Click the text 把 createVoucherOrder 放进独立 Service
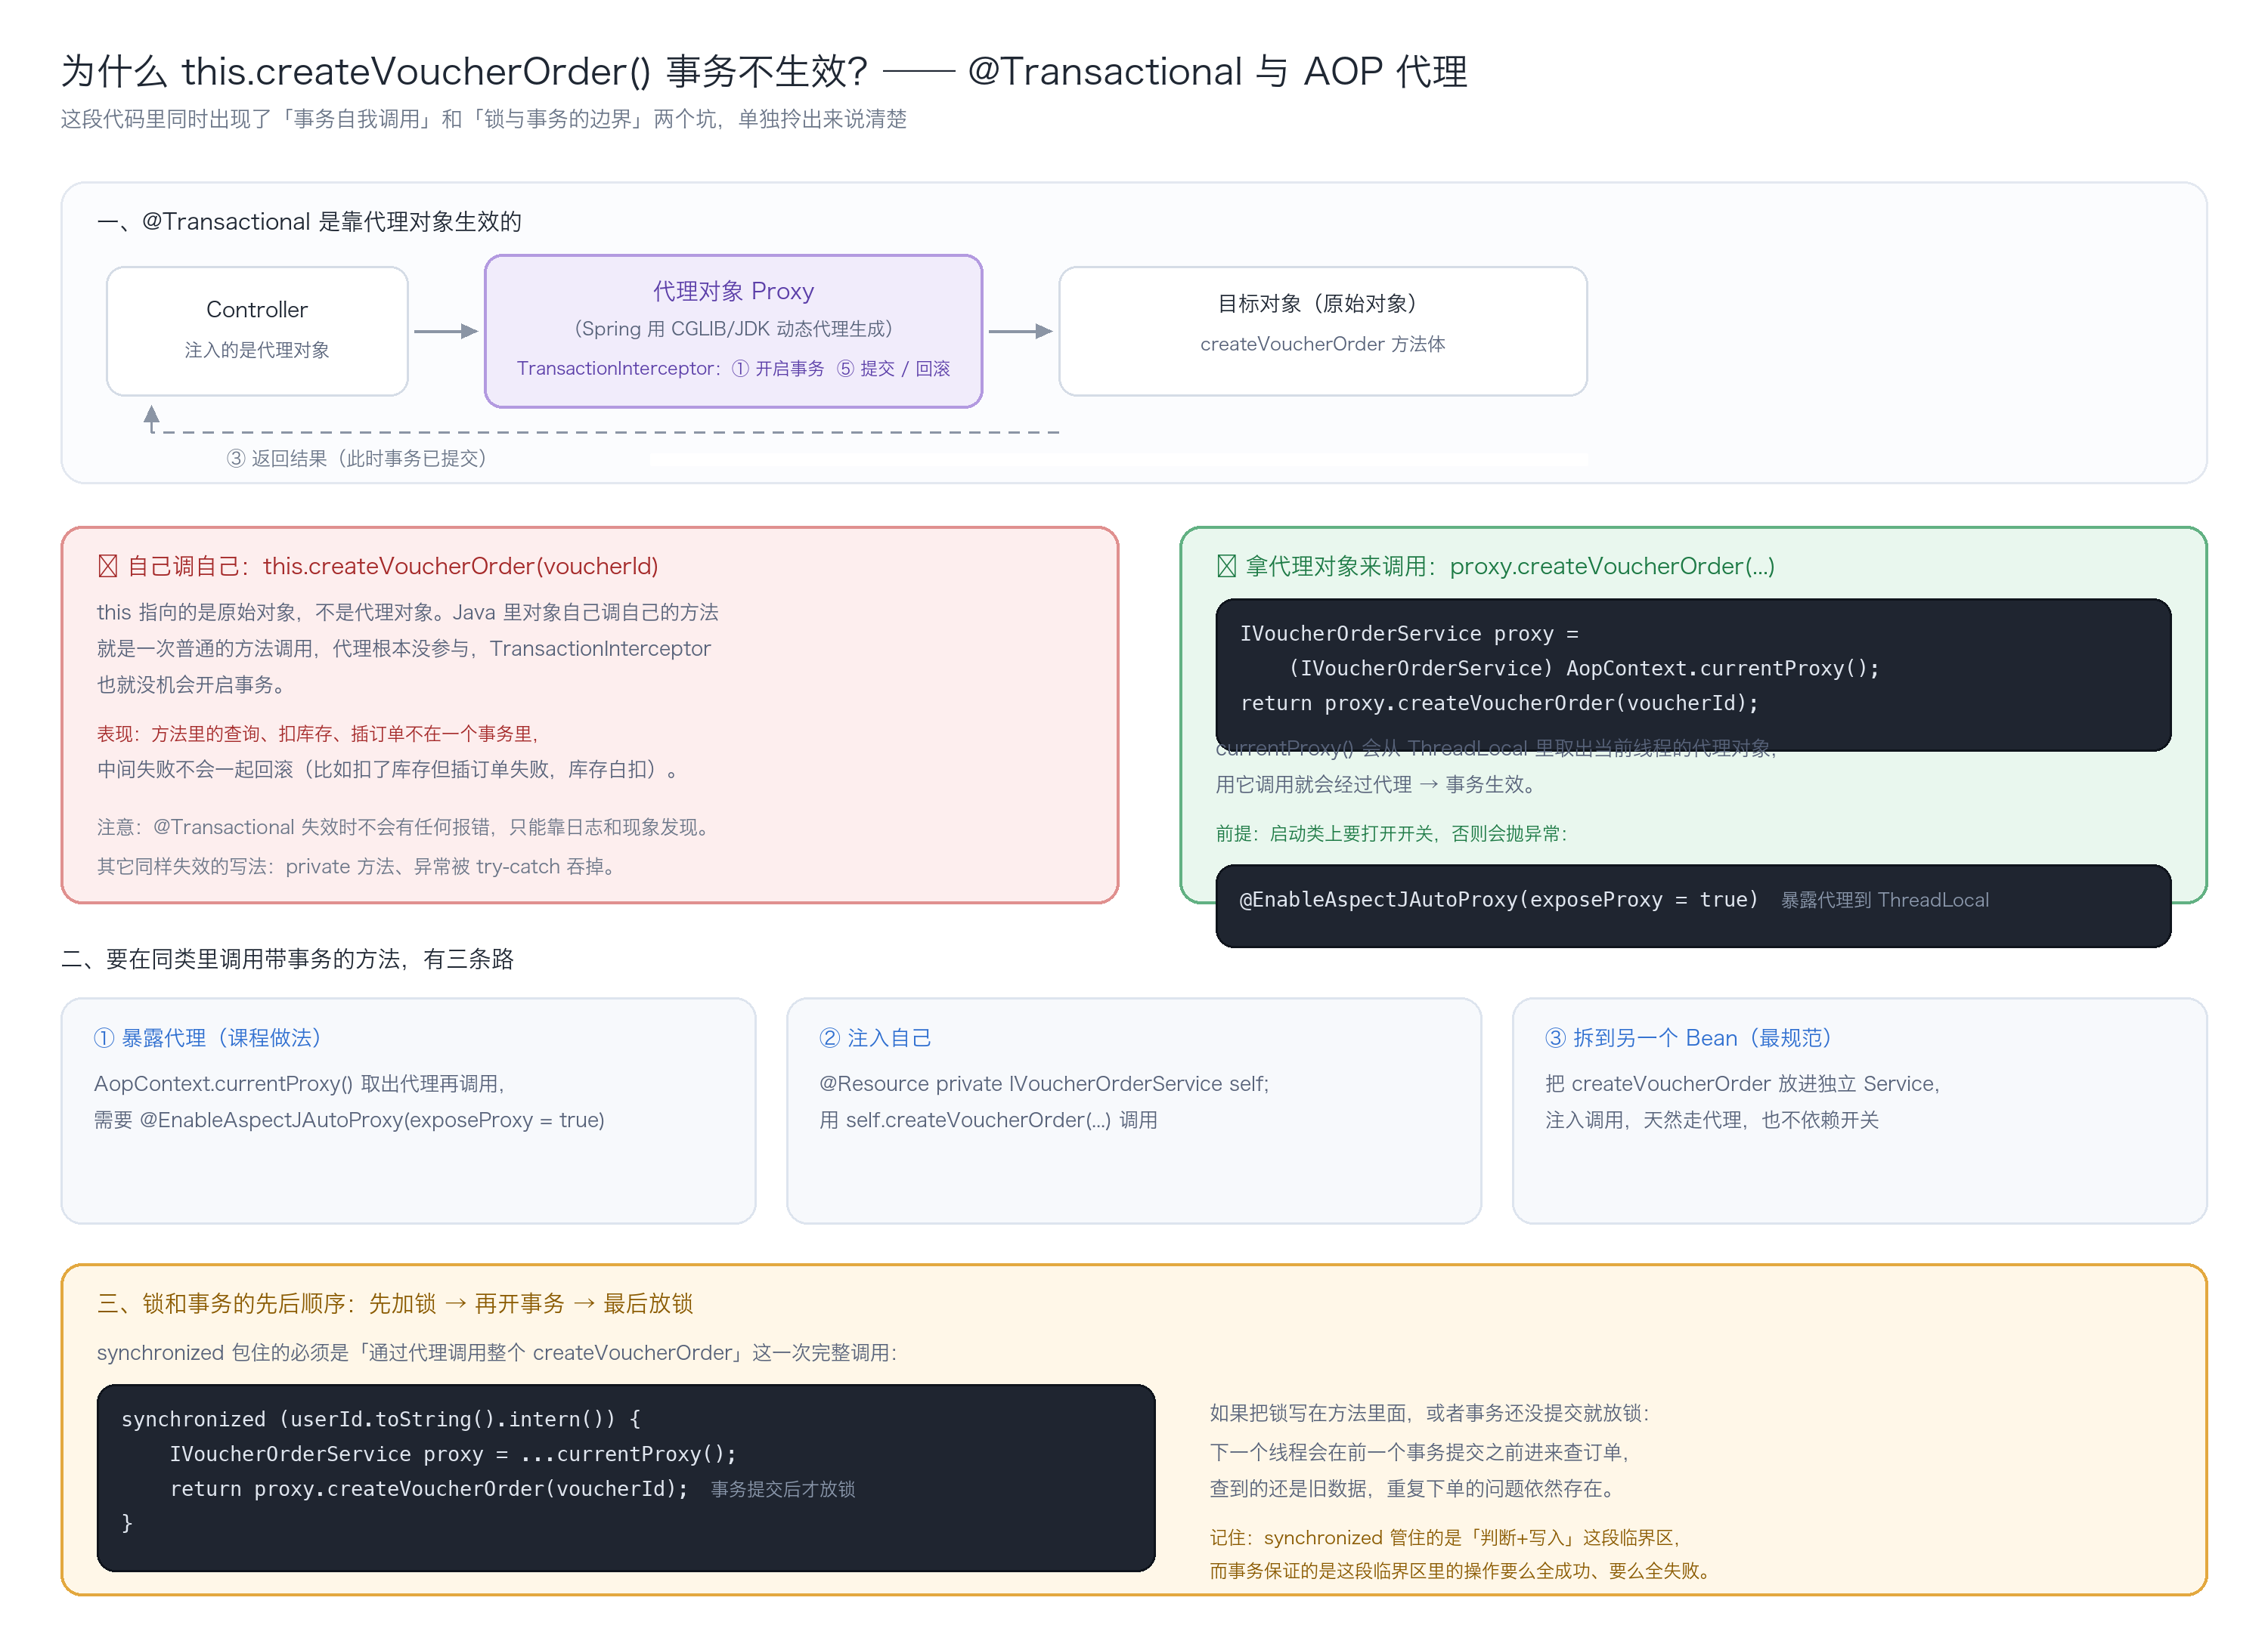This screenshot has height=1647, width=2268. coord(1743,1083)
